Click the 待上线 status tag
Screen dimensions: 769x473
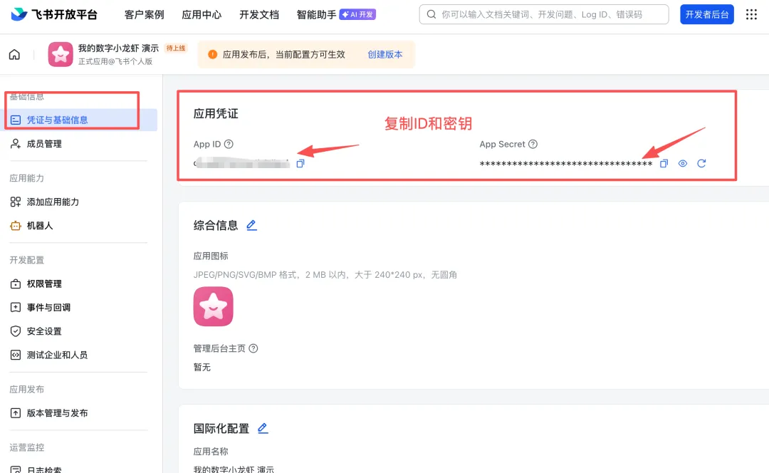[176, 48]
